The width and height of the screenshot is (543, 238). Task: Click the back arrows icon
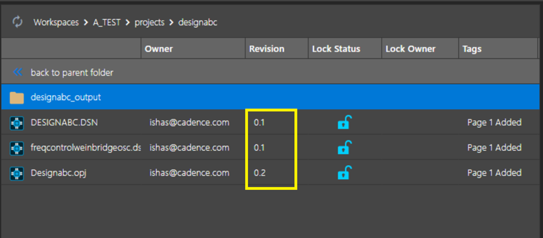17,72
